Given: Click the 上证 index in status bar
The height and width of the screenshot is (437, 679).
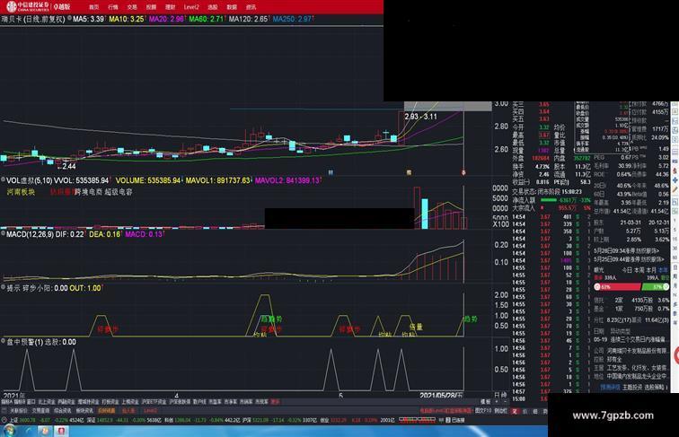Looking at the screenshot, I should 13,420.
